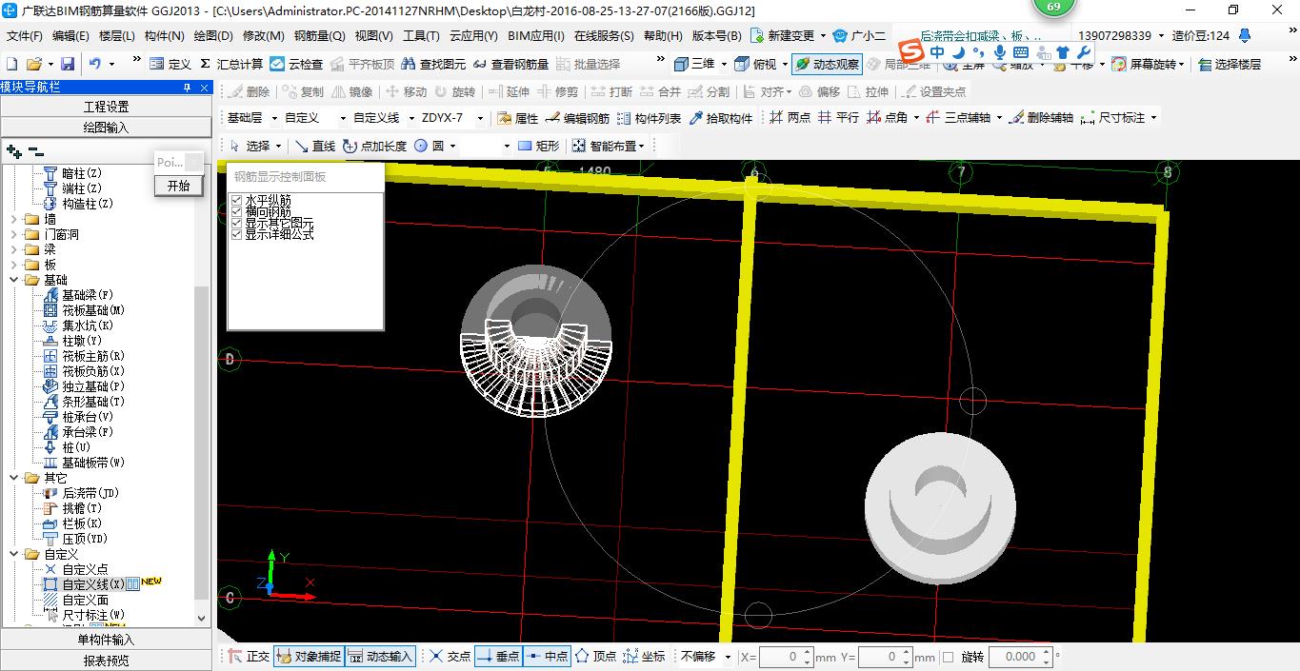The width and height of the screenshot is (1300, 671).
Task: Select 平行 parallel axis tool
Action: click(x=839, y=117)
